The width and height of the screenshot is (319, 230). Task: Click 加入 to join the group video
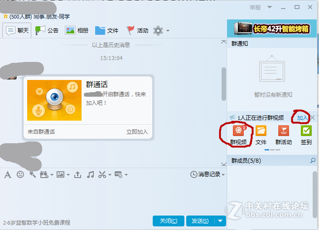pyautogui.click(x=302, y=117)
